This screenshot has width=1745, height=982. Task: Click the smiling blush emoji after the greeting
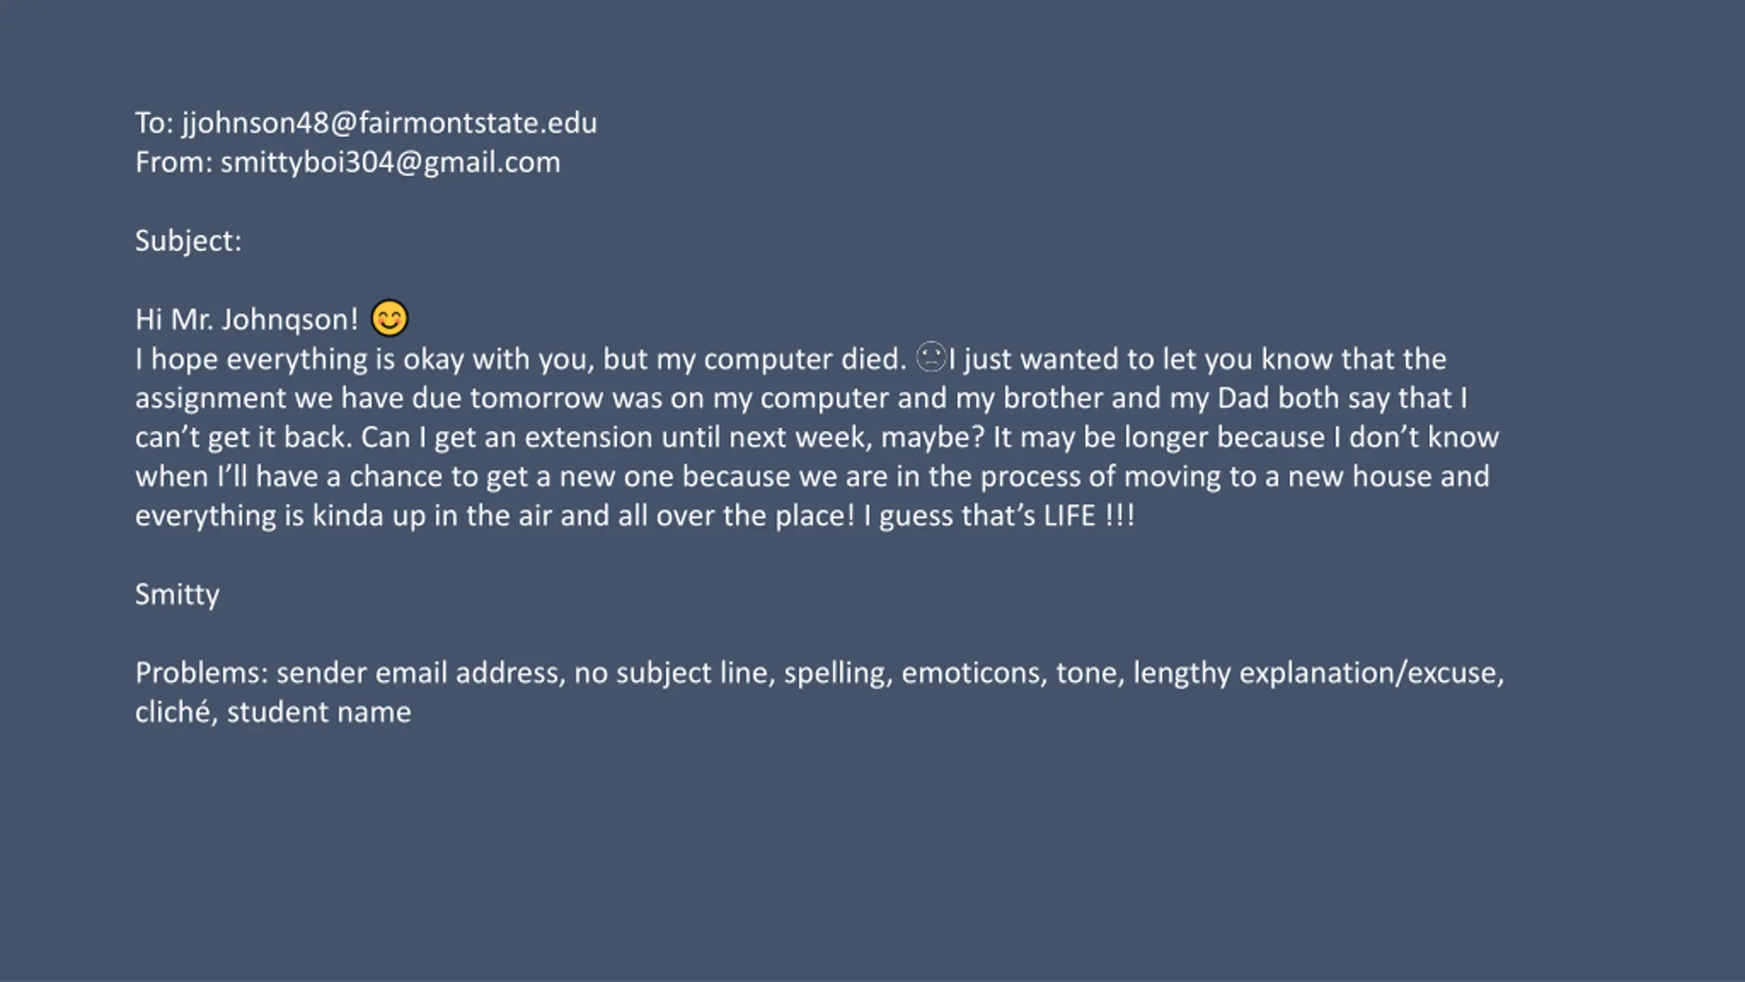(x=390, y=318)
